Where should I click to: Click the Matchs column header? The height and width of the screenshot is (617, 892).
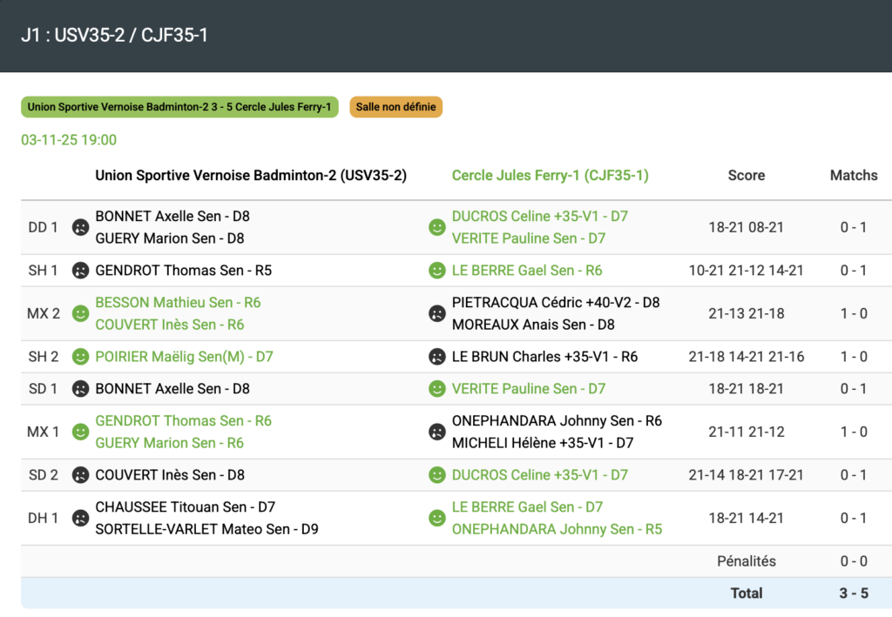point(853,176)
